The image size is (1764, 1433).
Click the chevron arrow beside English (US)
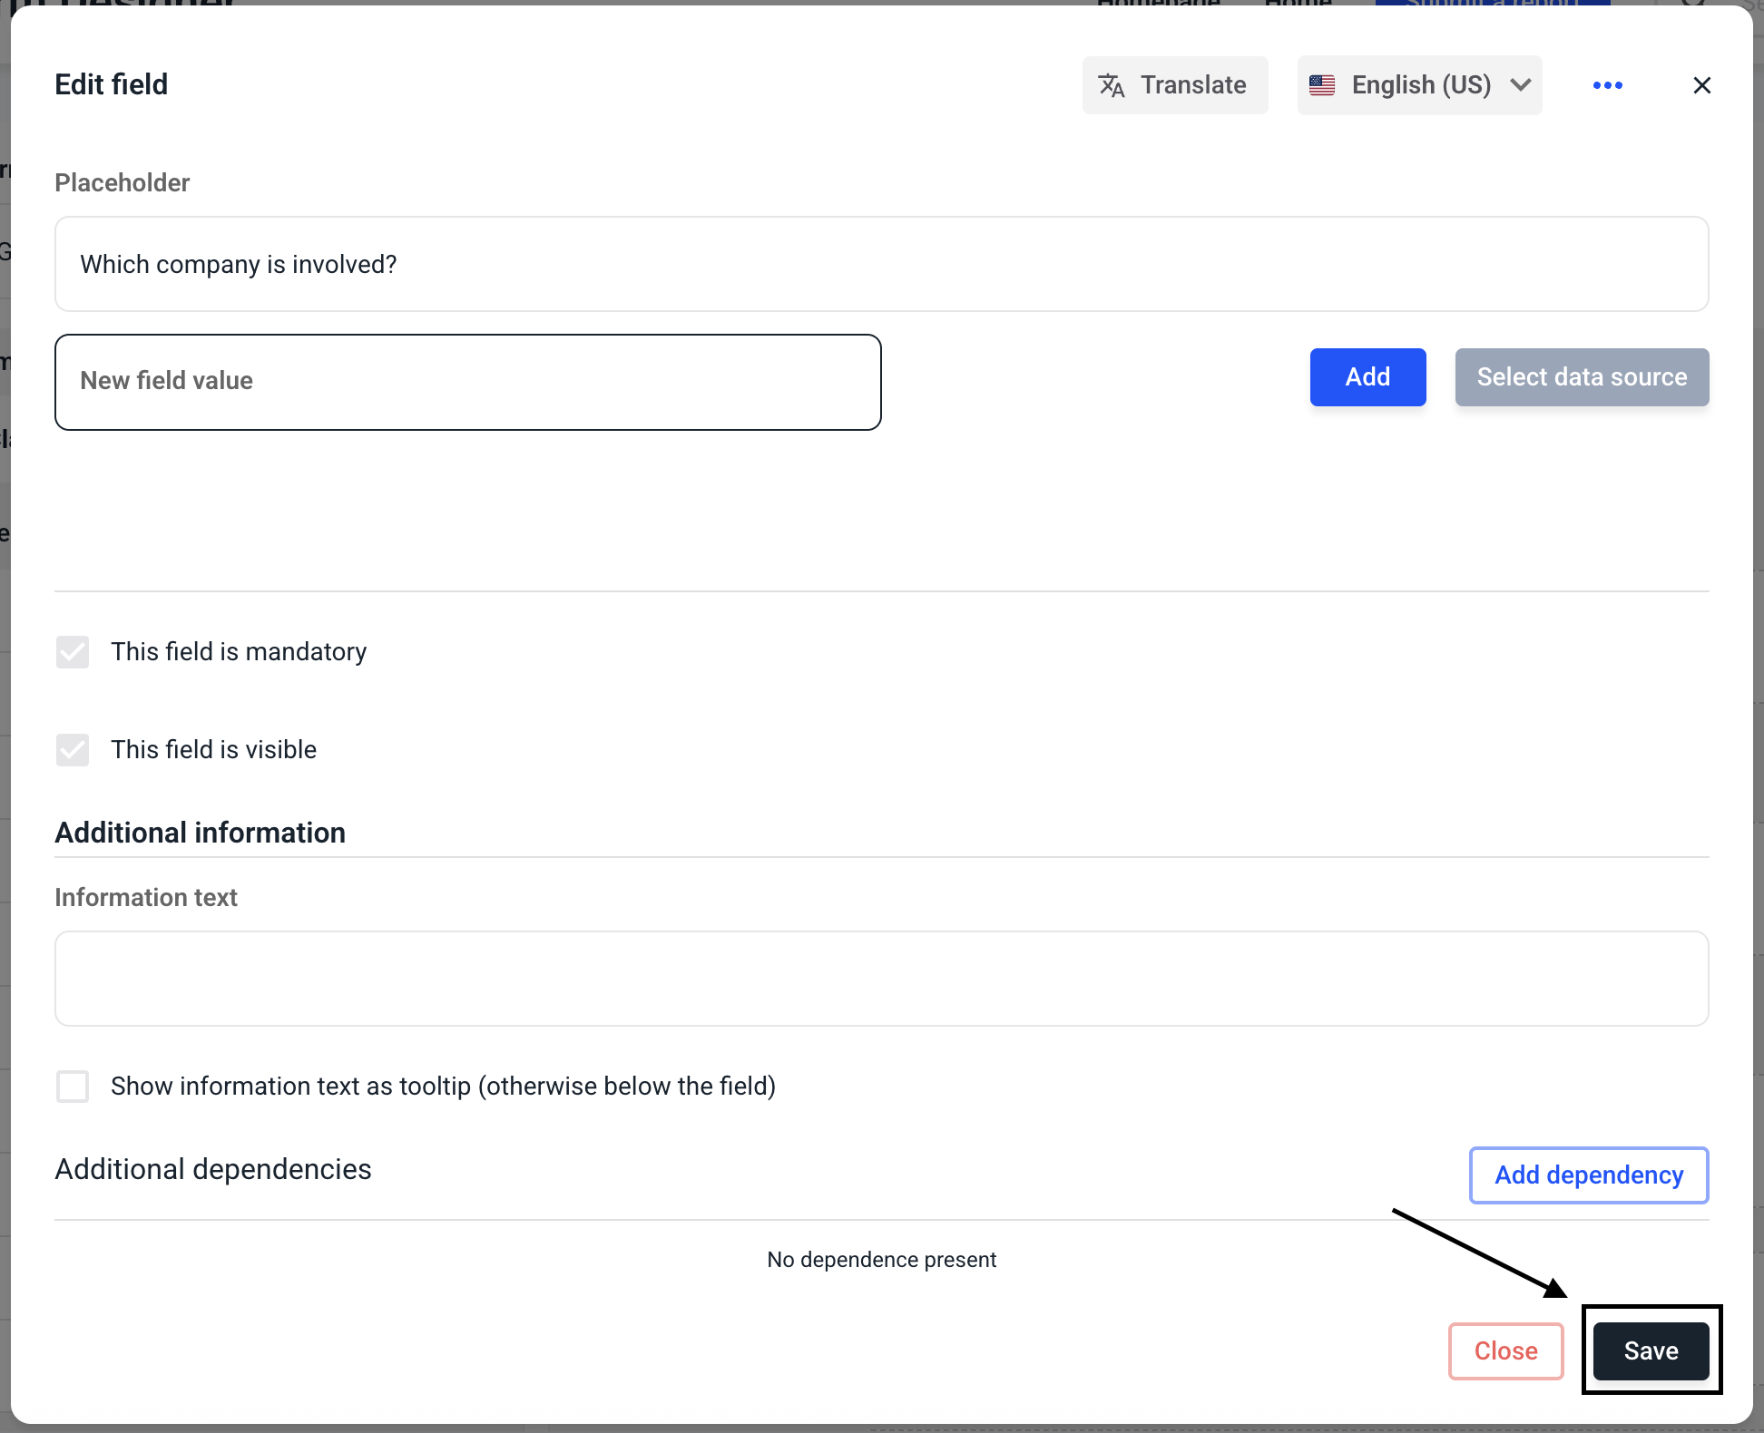click(x=1521, y=85)
